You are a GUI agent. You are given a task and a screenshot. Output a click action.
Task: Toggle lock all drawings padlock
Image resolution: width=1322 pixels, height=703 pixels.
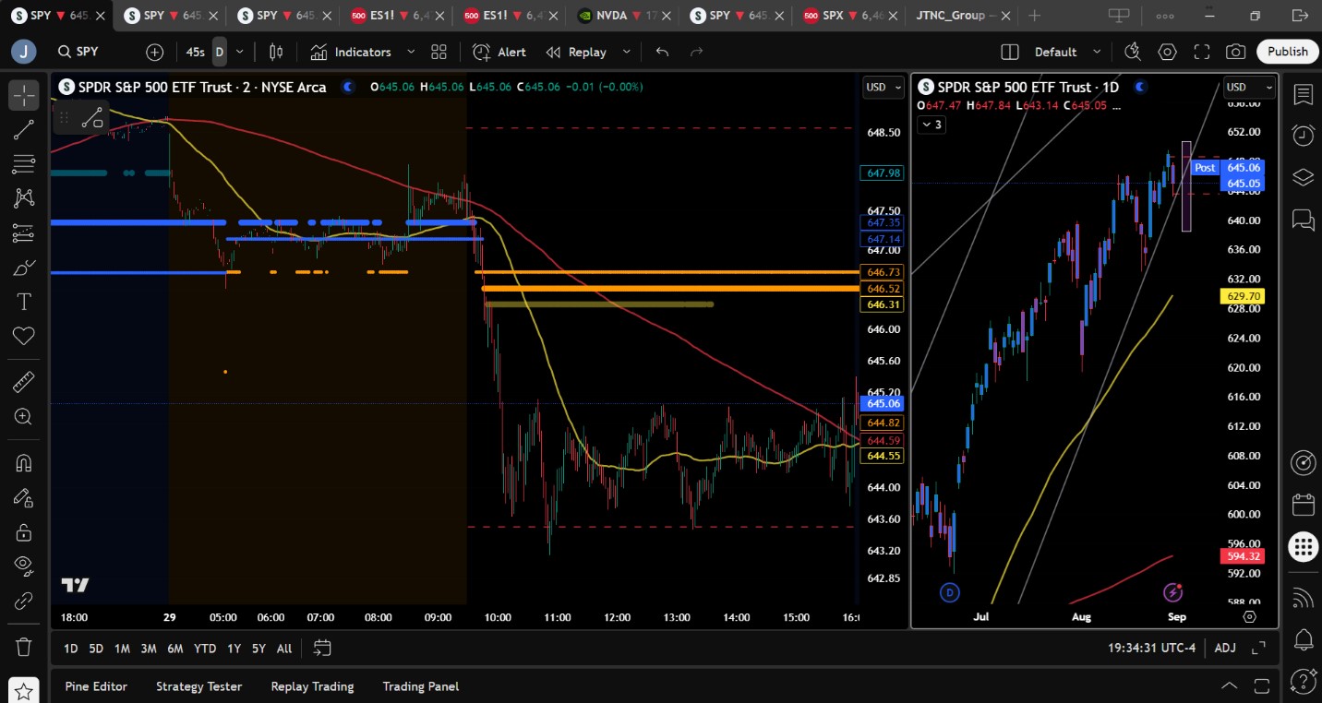click(x=24, y=532)
